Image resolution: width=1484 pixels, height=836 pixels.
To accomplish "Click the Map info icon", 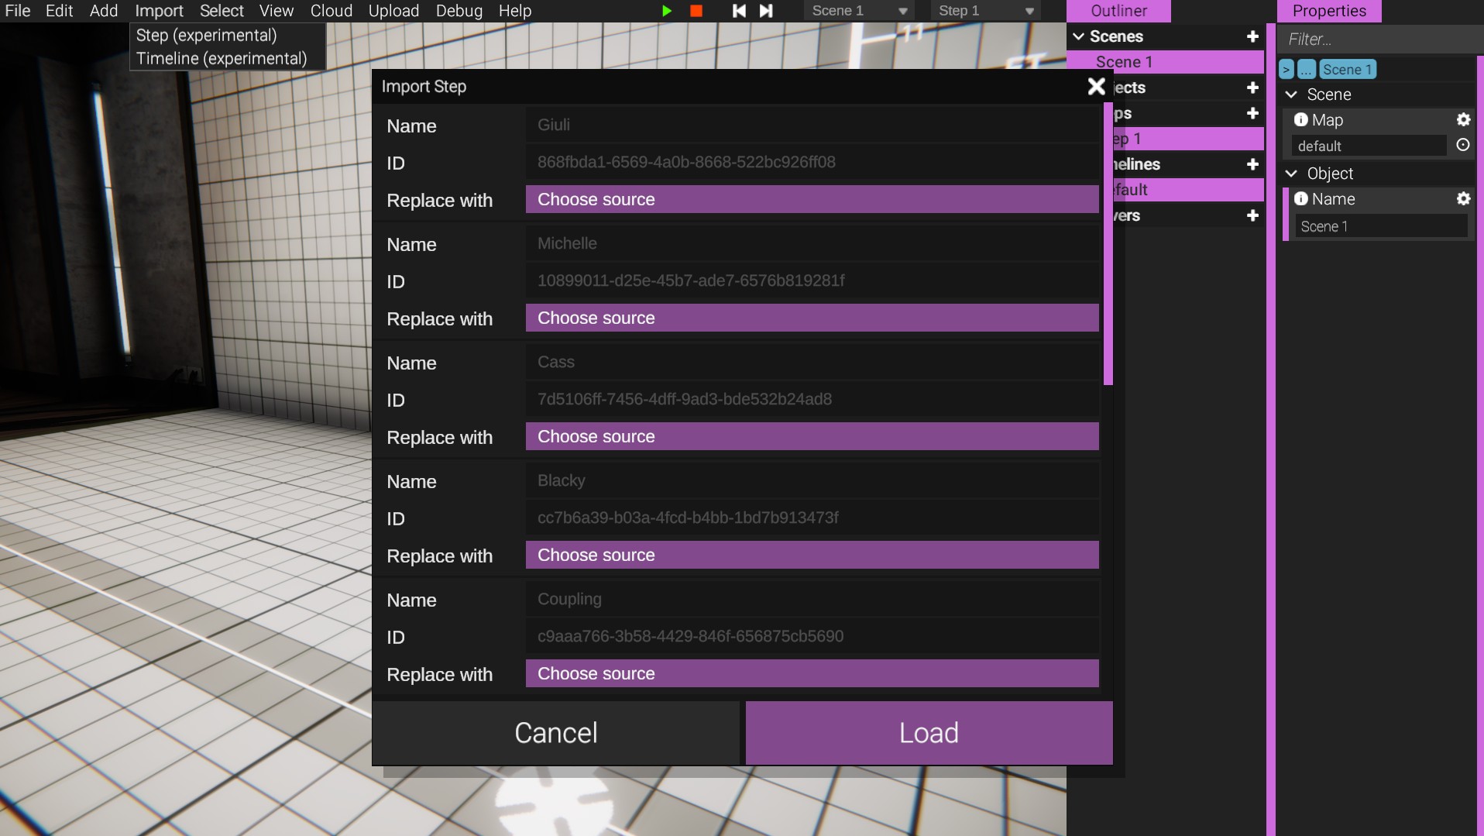I will 1301,119.
